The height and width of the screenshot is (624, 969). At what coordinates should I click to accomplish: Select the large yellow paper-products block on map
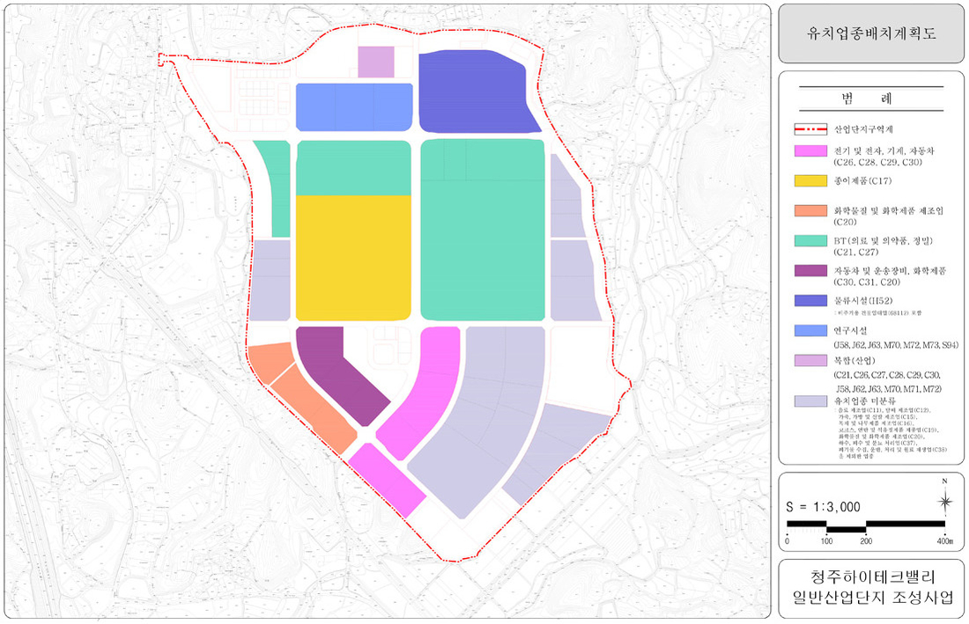(x=354, y=257)
